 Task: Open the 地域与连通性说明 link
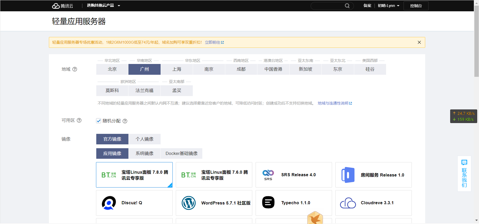[x=333, y=103]
